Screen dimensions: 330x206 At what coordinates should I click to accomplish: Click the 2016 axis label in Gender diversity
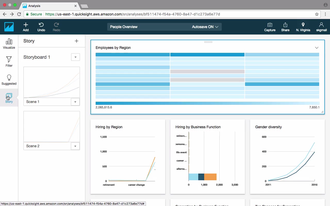(x=314, y=185)
